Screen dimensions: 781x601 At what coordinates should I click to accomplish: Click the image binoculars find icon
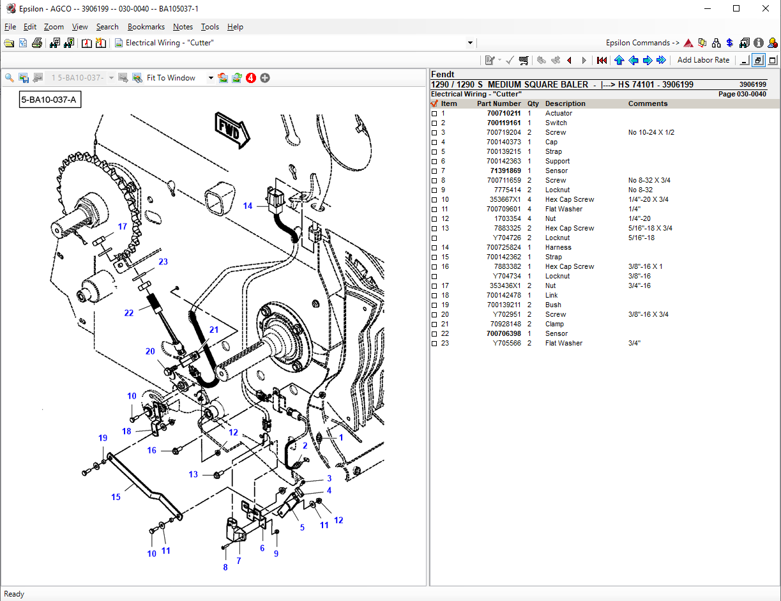click(137, 78)
